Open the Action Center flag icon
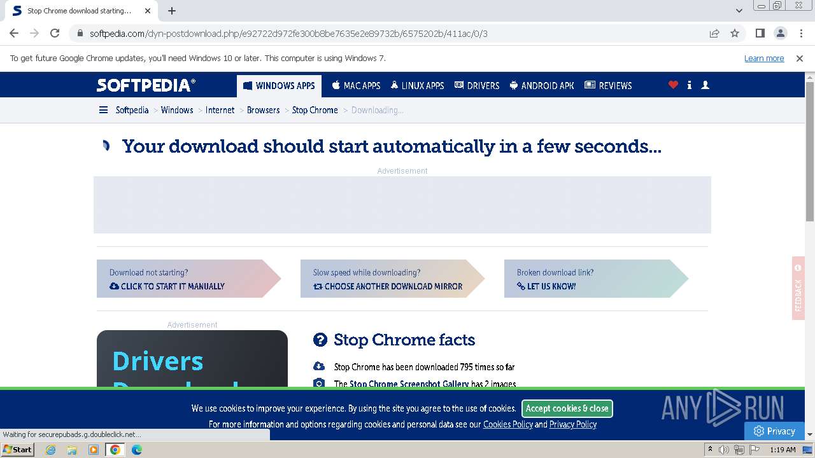This screenshot has height=458, width=815. [754, 450]
